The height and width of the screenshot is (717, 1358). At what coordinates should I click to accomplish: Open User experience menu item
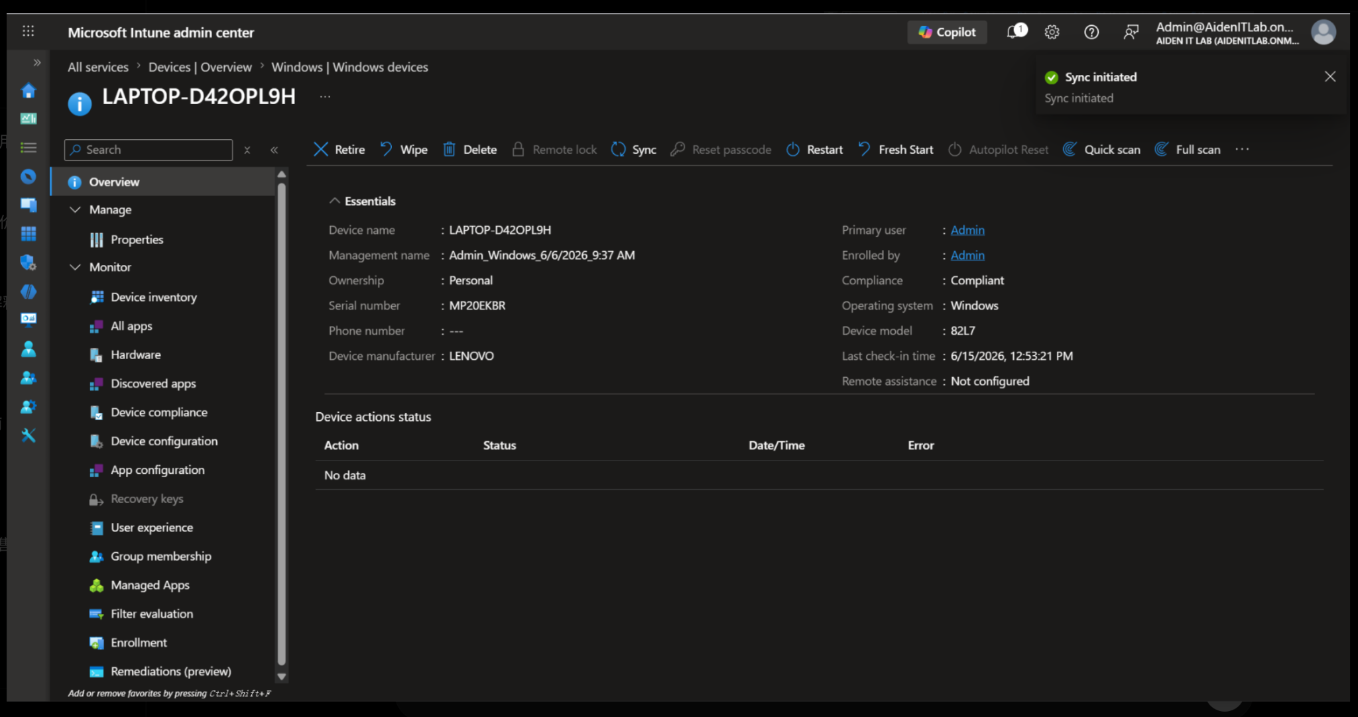pos(151,527)
